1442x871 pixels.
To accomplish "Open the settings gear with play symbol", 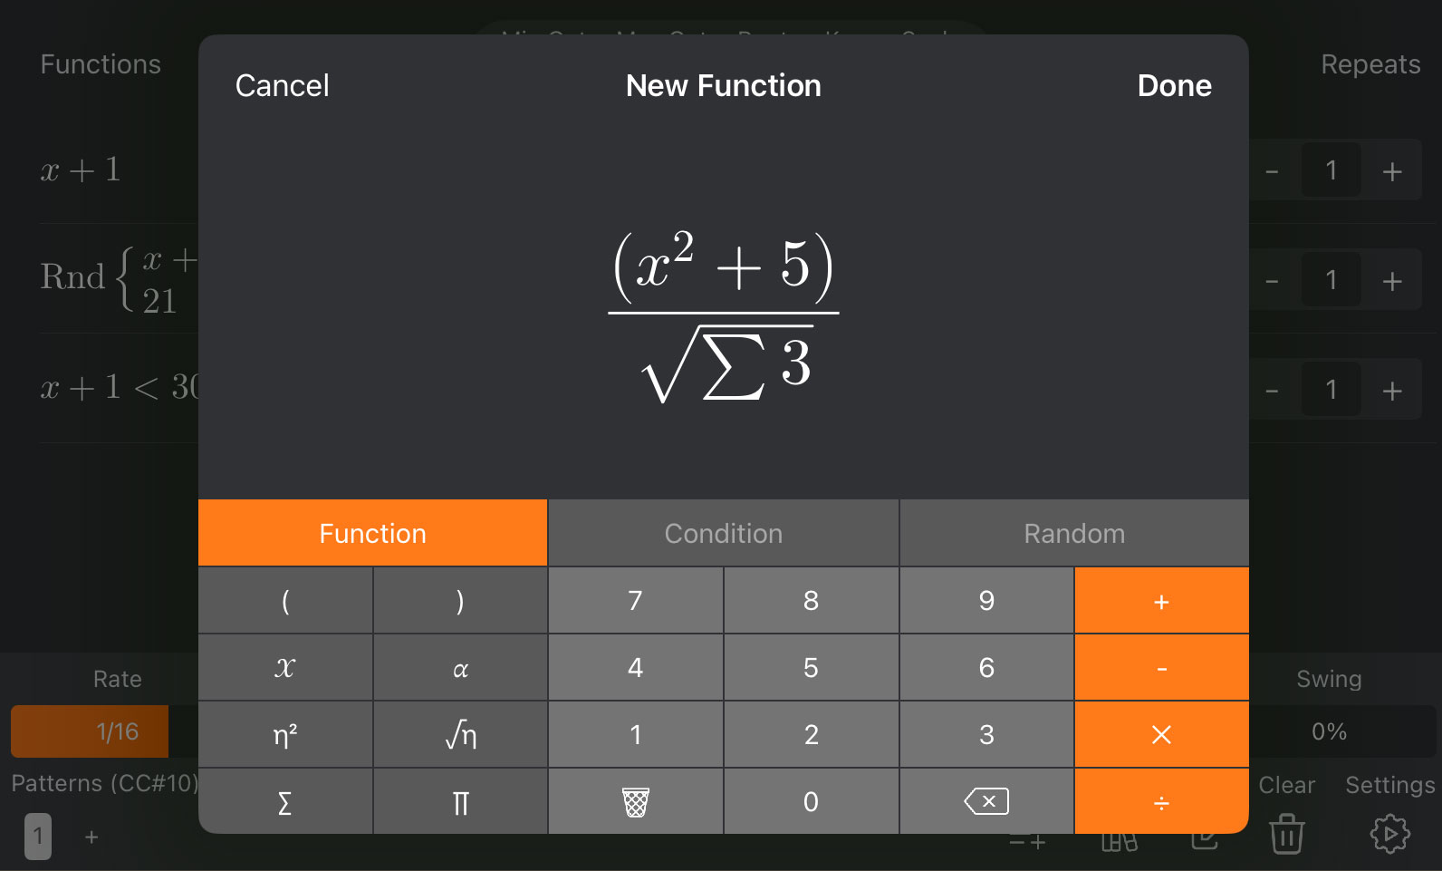I will tap(1389, 834).
